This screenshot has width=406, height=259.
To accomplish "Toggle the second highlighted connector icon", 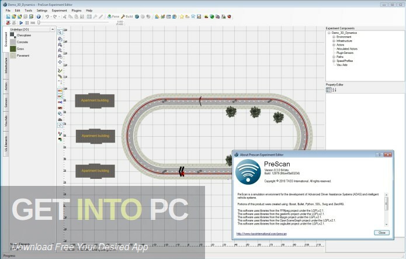I will [x=60, y=96].
